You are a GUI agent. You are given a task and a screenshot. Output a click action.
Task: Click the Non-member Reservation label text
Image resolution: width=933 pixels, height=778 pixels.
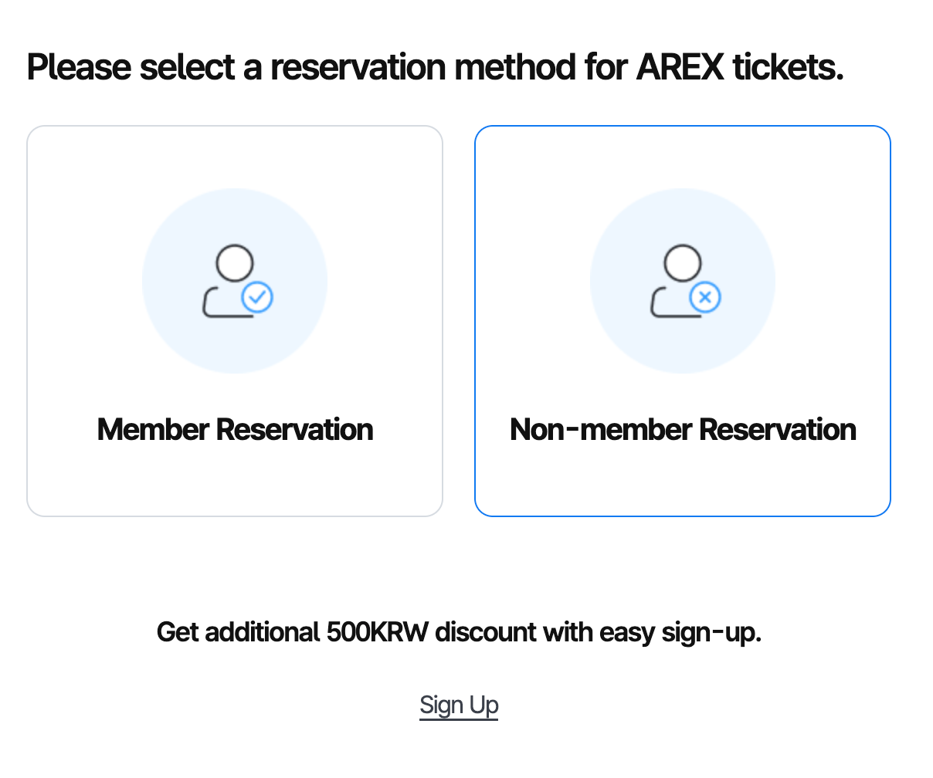(683, 430)
